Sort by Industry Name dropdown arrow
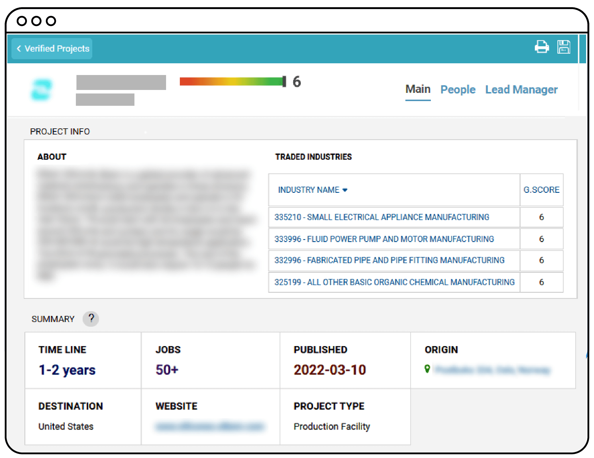Image resolution: width=594 pixels, height=458 pixels. click(x=345, y=190)
